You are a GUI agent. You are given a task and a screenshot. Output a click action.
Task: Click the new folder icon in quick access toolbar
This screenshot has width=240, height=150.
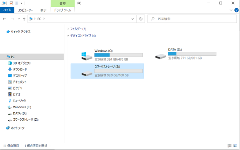(16, 3)
